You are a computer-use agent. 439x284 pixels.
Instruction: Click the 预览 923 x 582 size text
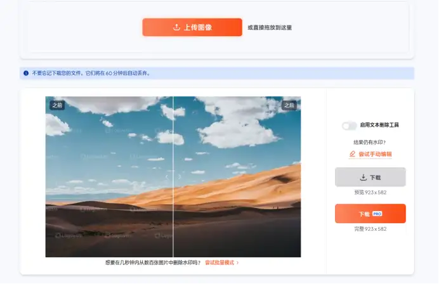(370, 193)
